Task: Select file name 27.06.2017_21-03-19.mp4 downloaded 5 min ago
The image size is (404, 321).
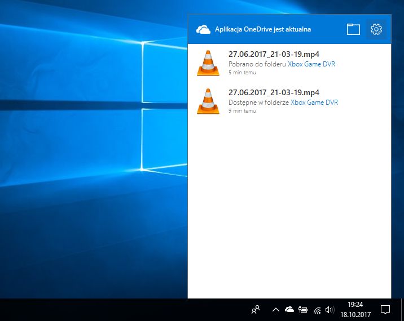Action: [274, 54]
